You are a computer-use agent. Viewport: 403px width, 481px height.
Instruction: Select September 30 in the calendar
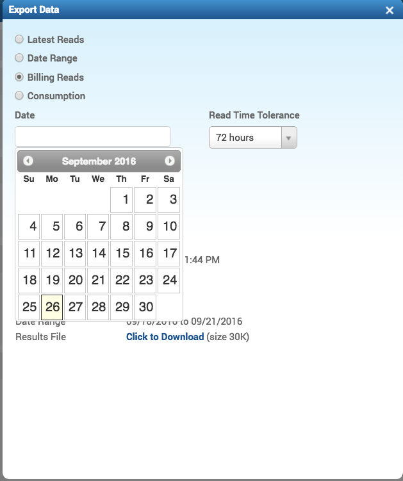click(x=145, y=307)
